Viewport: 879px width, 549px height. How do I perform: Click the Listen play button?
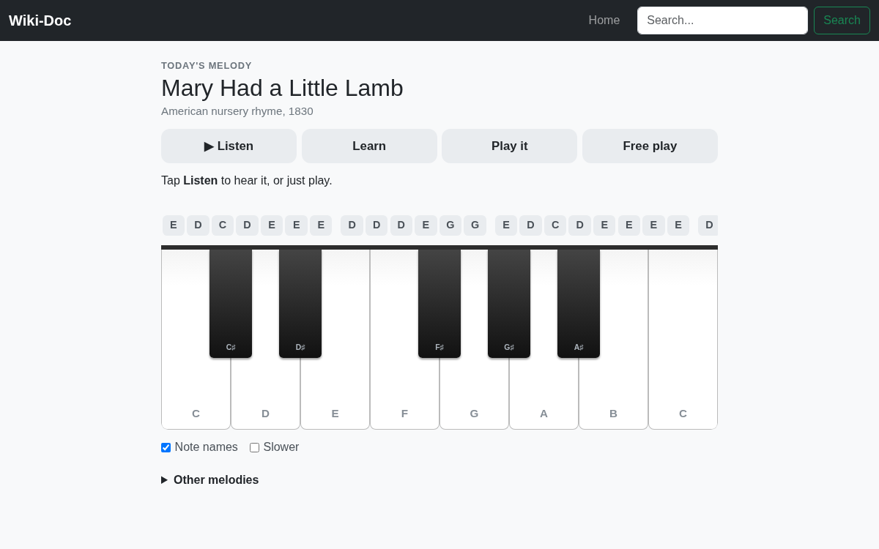coord(229,146)
